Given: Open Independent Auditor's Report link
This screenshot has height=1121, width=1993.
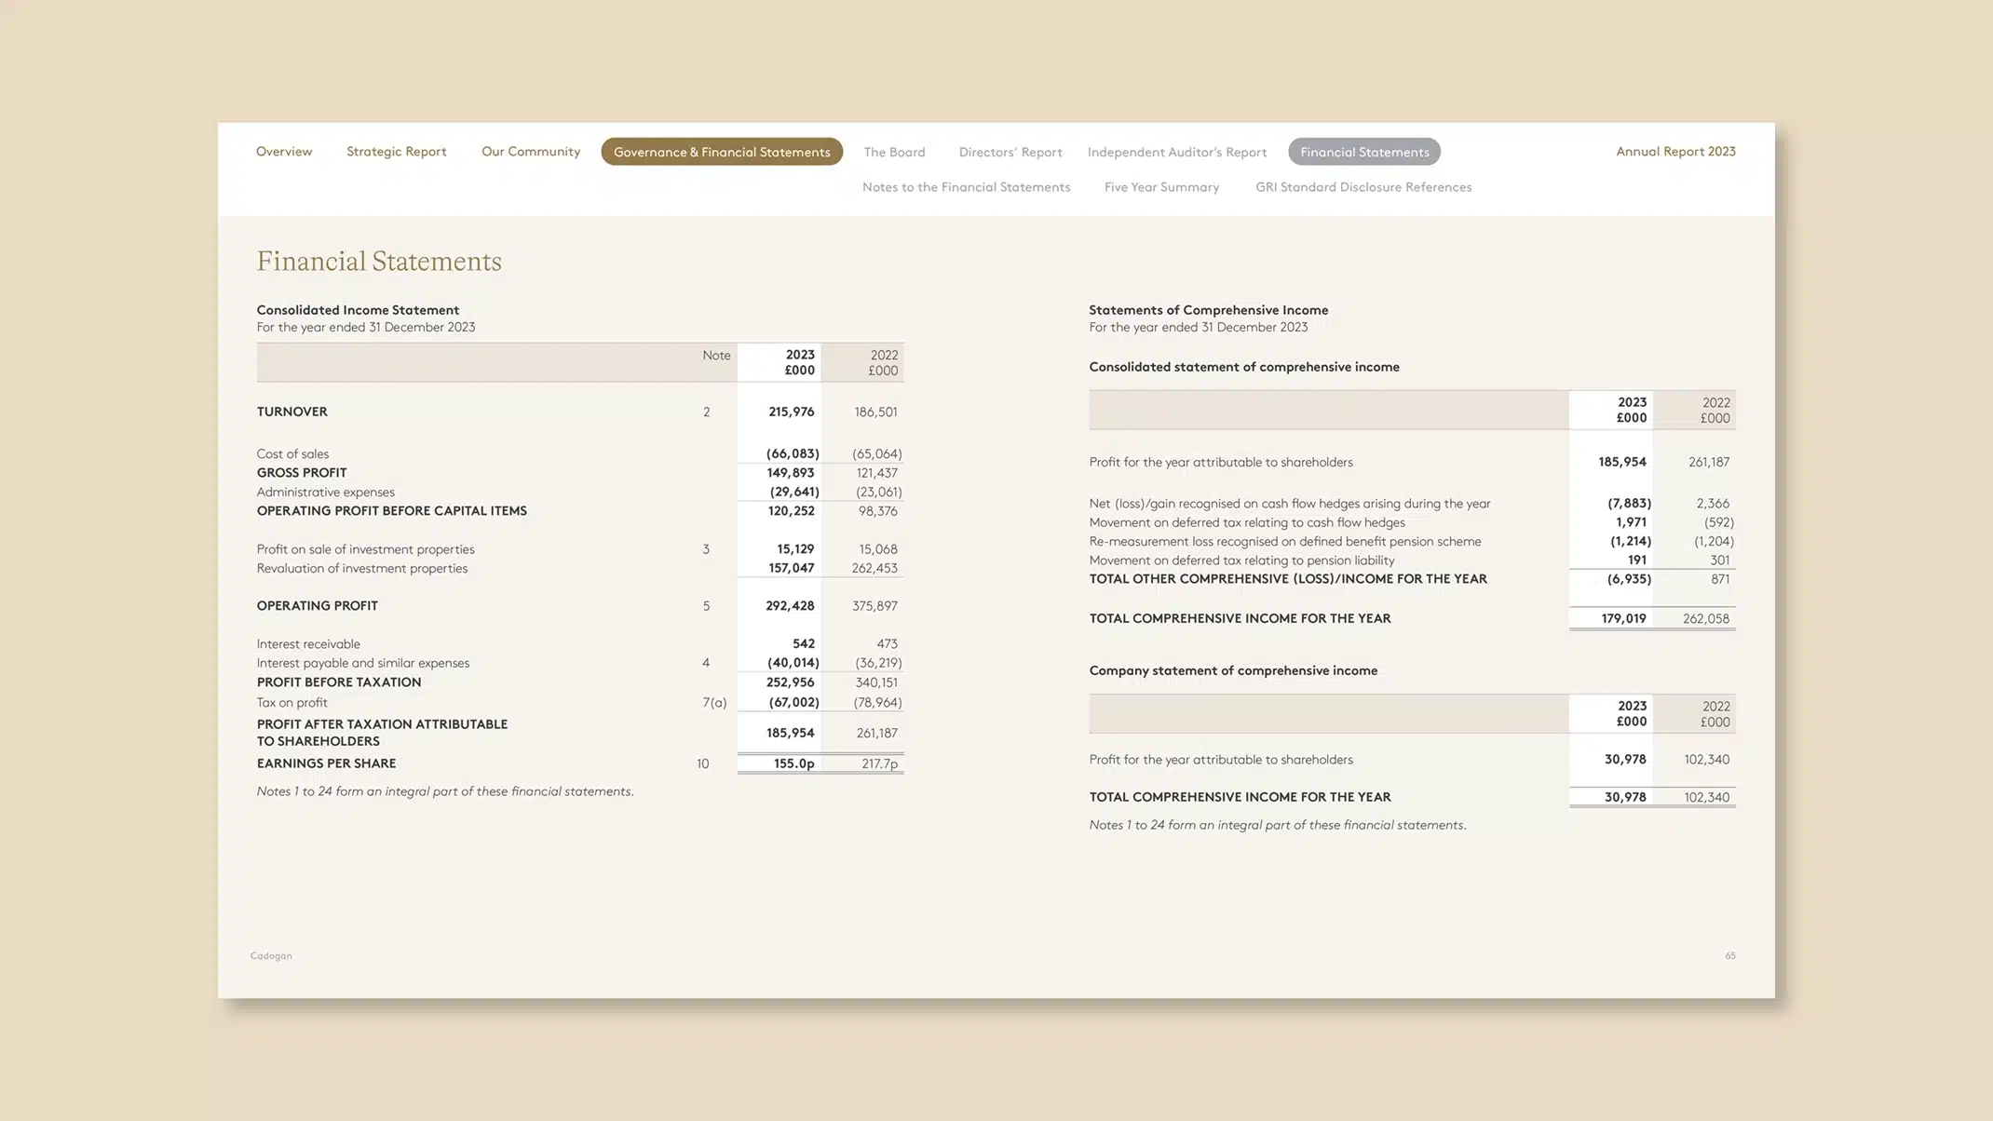Looking at the screenshot, I should tap(1176, 152).
